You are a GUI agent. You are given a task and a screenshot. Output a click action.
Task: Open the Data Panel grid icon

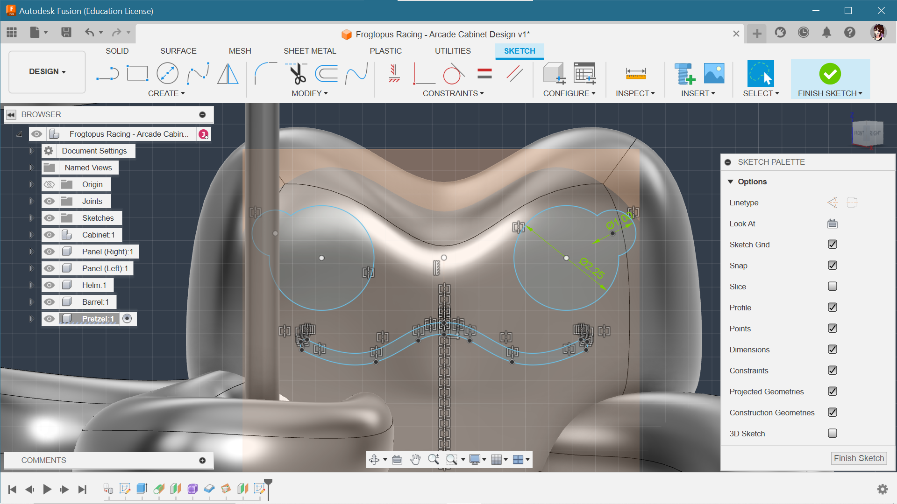click(12, 32)
